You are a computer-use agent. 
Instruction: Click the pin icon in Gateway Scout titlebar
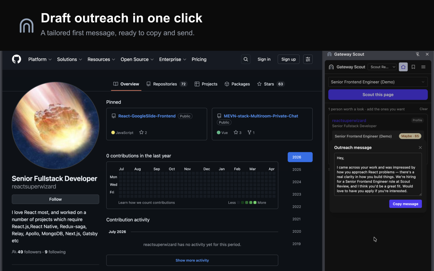coord(418,54)
